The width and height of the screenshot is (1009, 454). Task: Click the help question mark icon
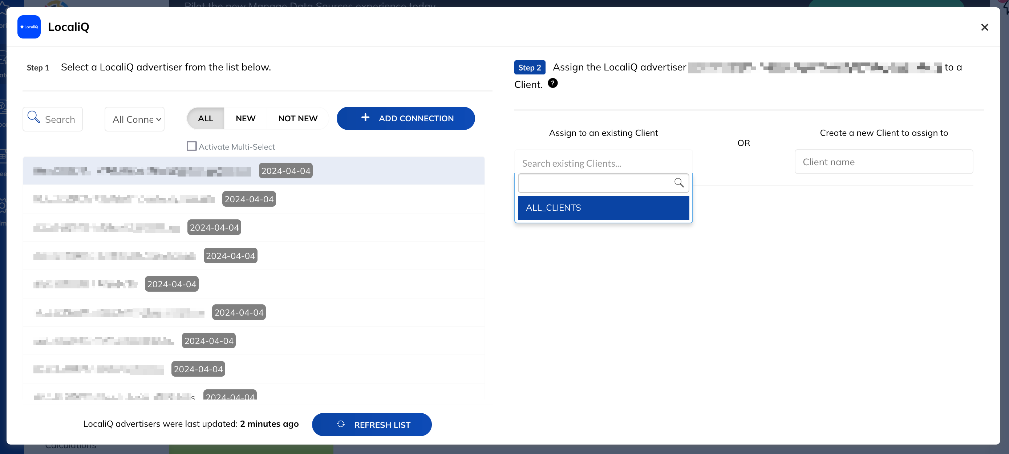click(x=553, y=83)
